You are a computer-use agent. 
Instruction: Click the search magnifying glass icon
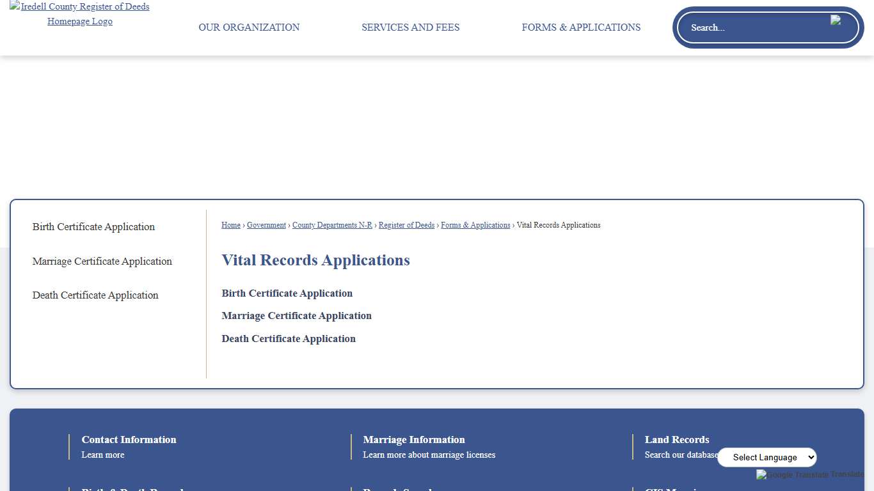[x=835, y=20]
